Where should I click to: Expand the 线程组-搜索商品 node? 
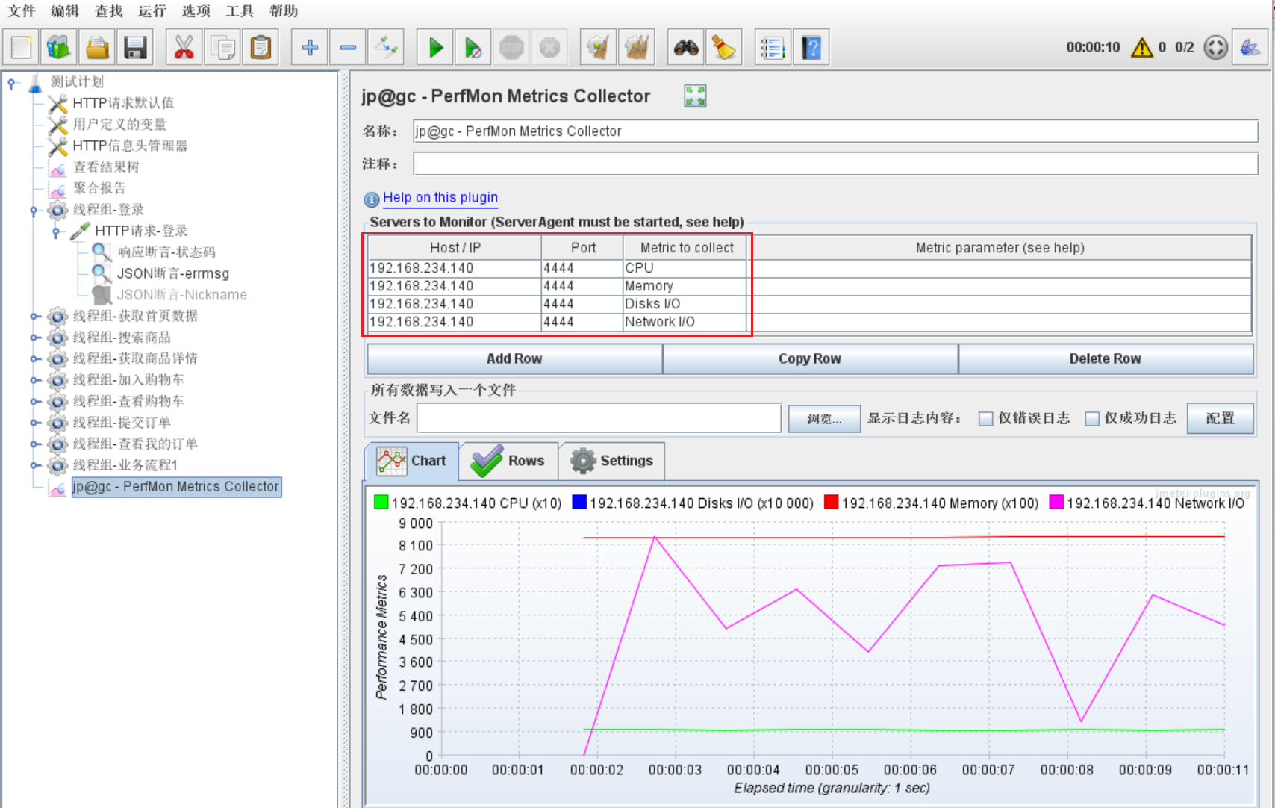click(34, 338)
